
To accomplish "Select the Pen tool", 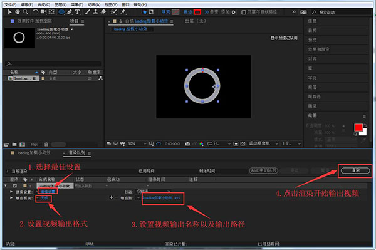I will pos(70,12).
